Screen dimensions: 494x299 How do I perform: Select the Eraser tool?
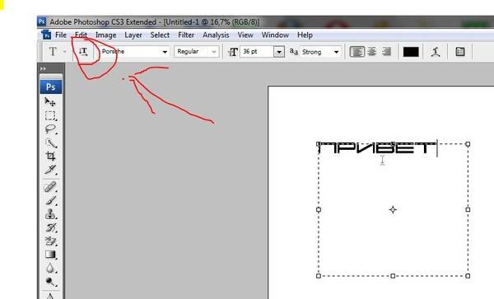50,241
